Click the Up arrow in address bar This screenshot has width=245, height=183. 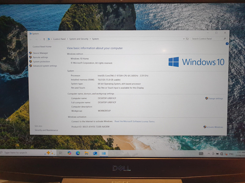[44, 39]
